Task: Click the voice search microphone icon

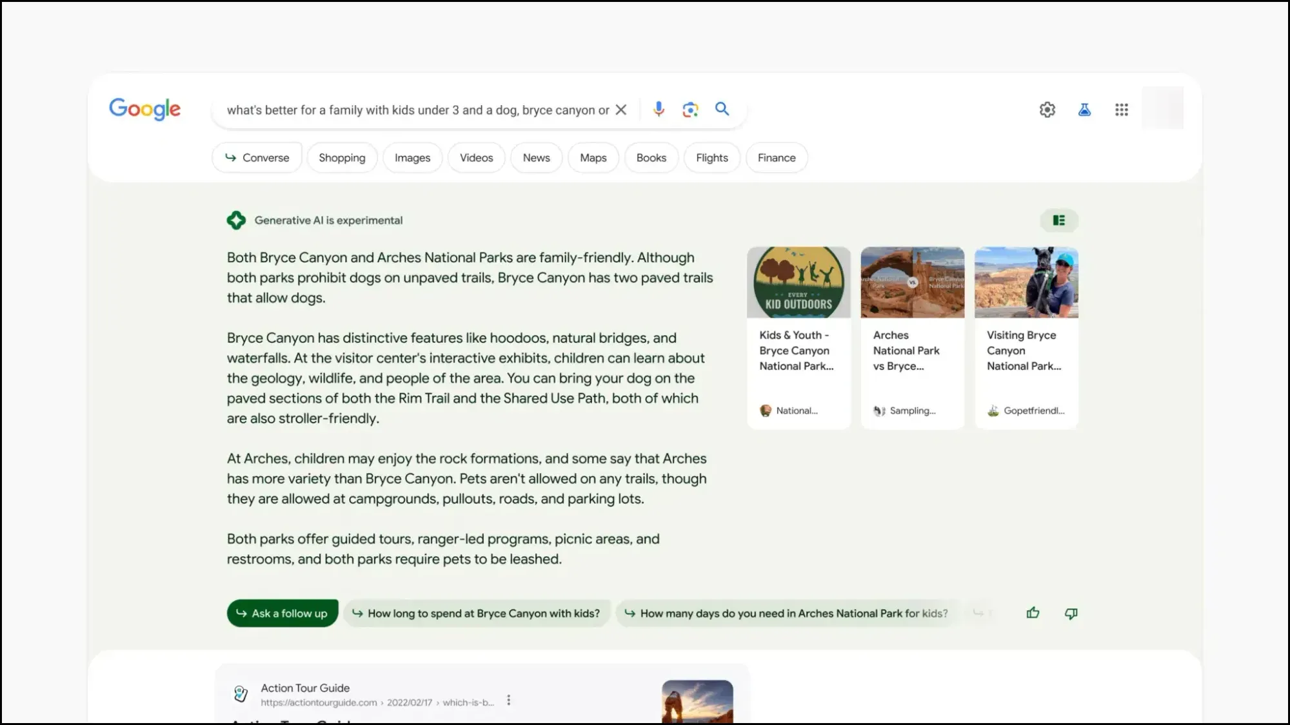Action: [x=659, y=110]
